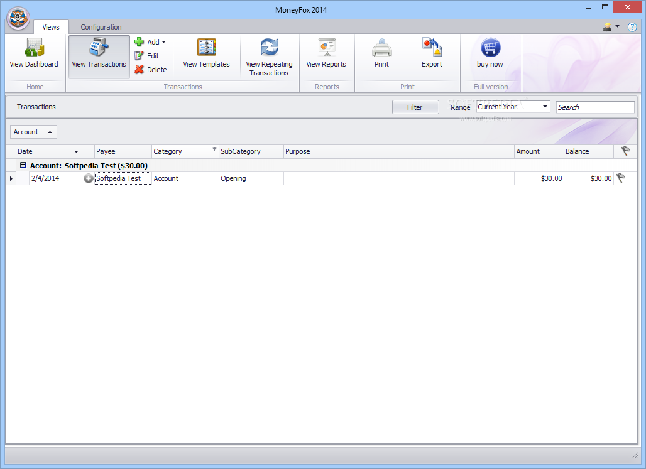Delete the selected transaction
646x469 pixels.
point(151,70)
